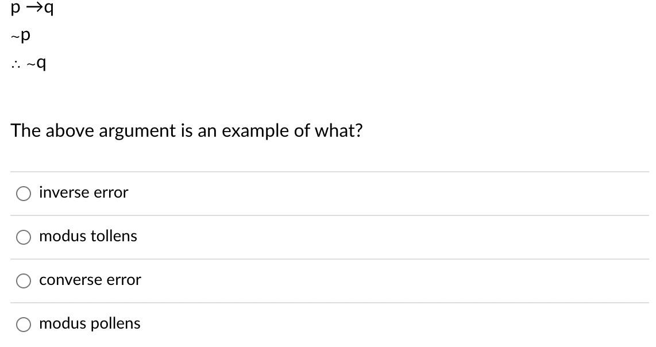Click the empty circle beside "modus pollens"
The height and width of the screenshot is (347, 656).
coord(23,324)
